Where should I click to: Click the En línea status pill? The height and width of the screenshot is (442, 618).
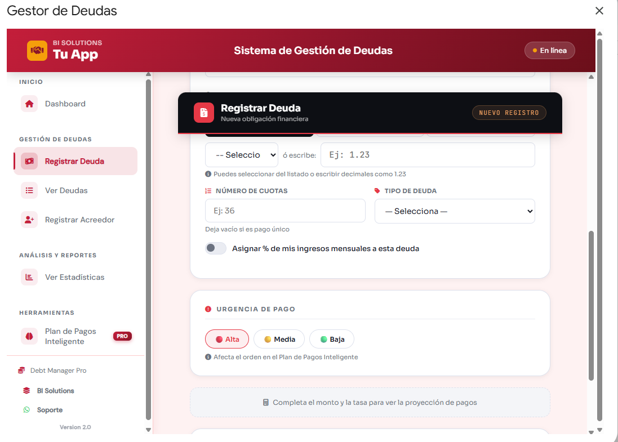(x=549, y=51)
